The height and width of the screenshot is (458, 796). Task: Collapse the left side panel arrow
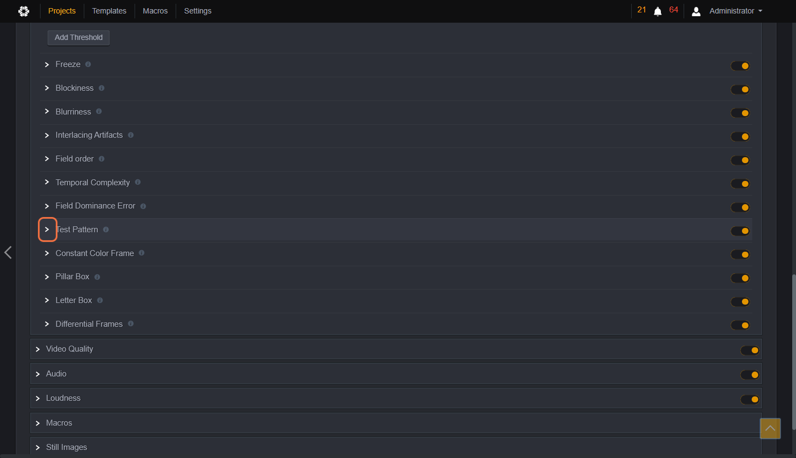(x=8, y=252)
